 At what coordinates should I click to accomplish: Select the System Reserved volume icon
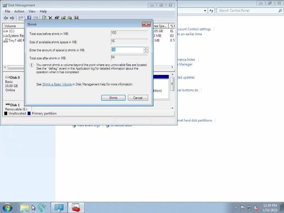[x=6, y=36]
